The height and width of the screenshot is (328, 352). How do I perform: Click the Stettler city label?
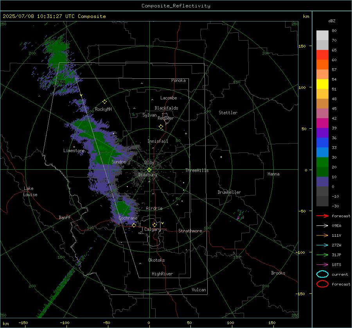[x=228, y=113]
